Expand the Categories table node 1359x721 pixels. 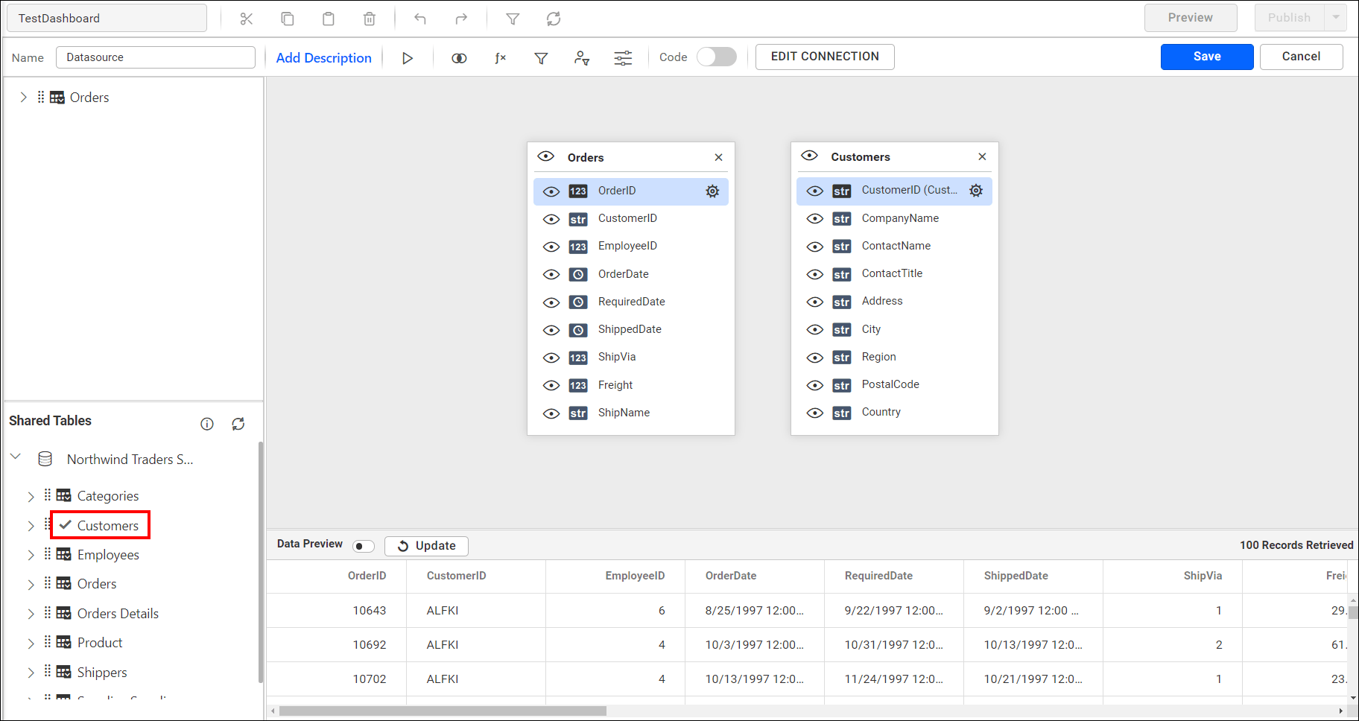31,497
